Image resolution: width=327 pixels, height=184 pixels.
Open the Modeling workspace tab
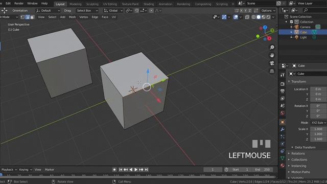[x=76, y=4]
